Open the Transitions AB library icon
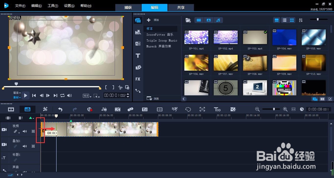The height and width of the screenshot is (178, 334). (x=138, y=44)
